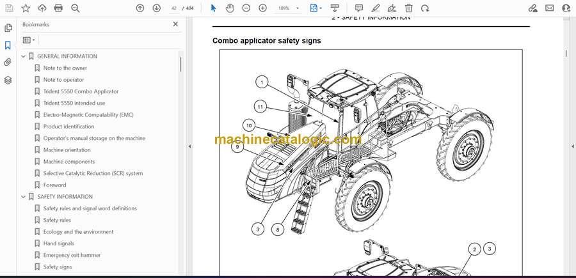Open the bookmarks options dropdown menu
The image size is (576, 278).
[29, 40]
